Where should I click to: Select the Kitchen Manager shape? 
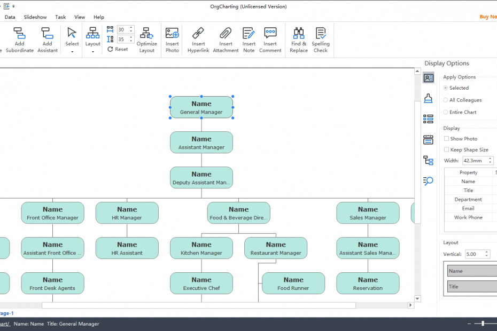[x=201, y=248]
